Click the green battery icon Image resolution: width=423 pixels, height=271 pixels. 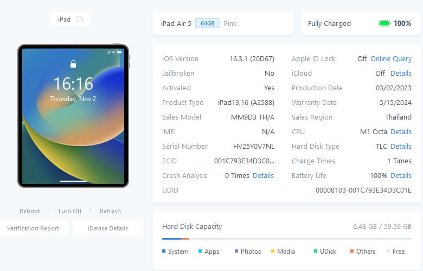point(384,23)
